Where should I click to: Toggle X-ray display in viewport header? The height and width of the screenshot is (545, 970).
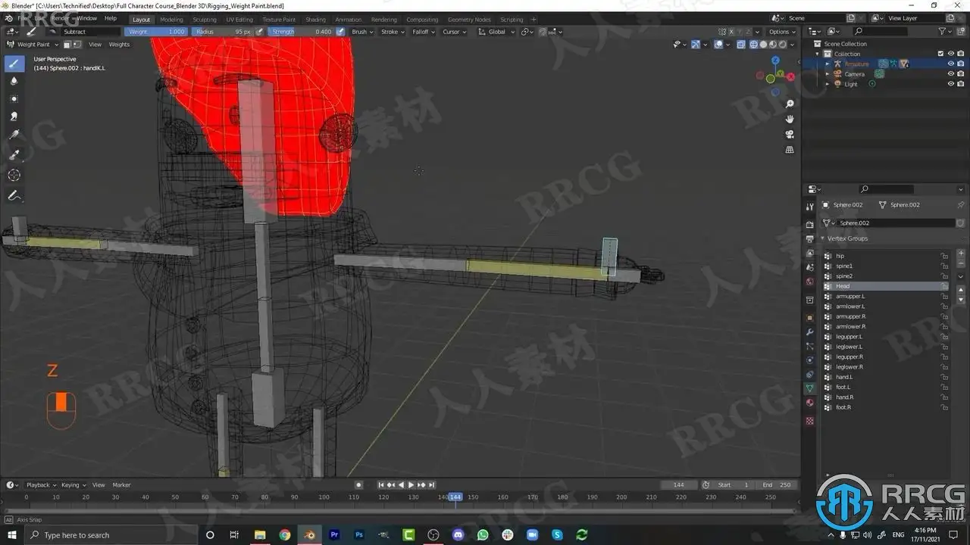(x=741, y=45)
